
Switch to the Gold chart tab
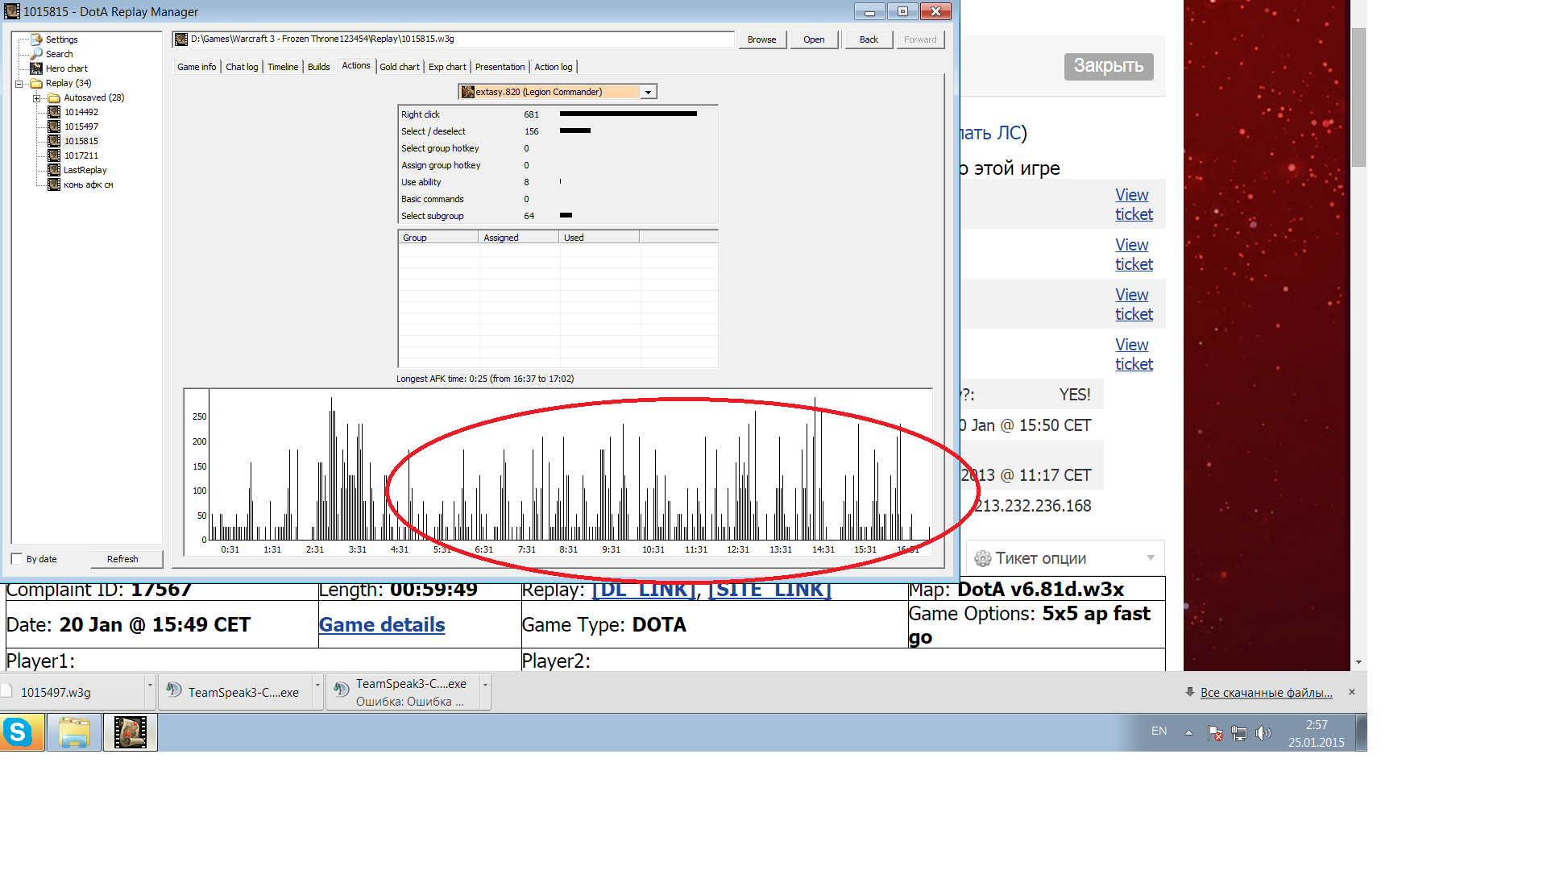click(400, 67)
